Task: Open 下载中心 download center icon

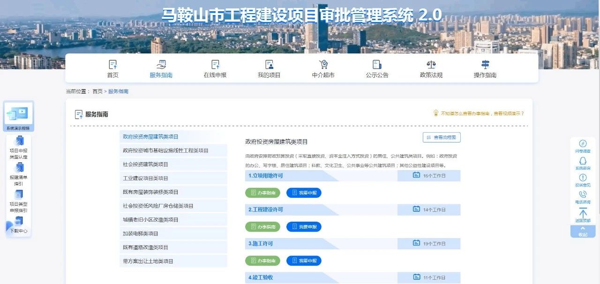Action: [x=19, y=222]
